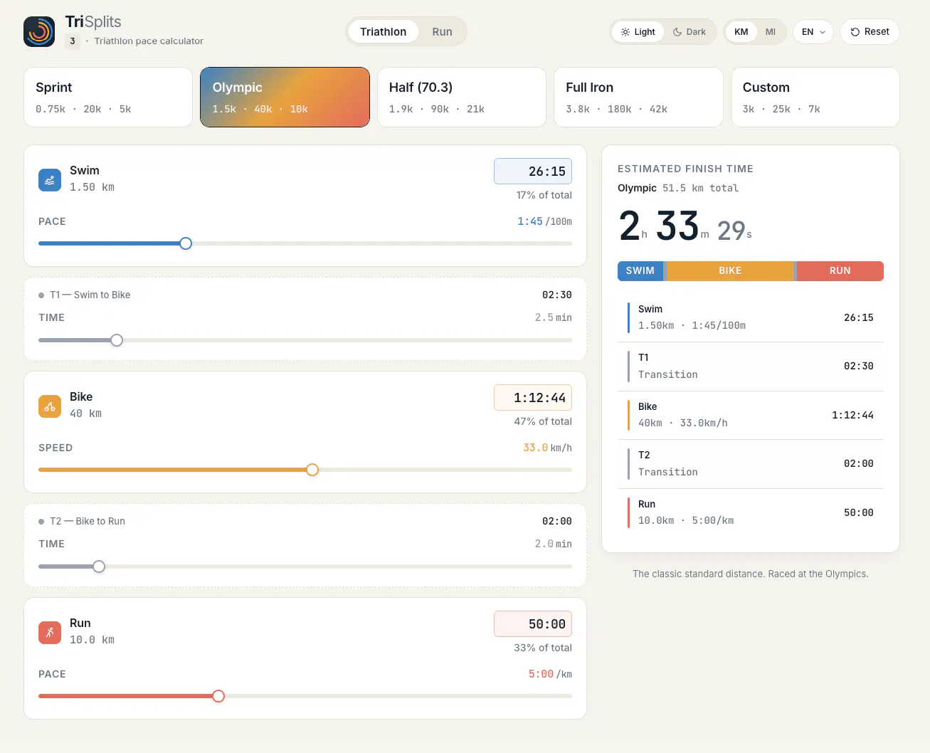
Task: Click the 'Olympic 51.5 km total' label
Action: 678,188
